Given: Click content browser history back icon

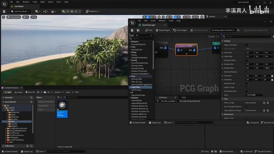Looking at the screenshot, I should [38, 92].
